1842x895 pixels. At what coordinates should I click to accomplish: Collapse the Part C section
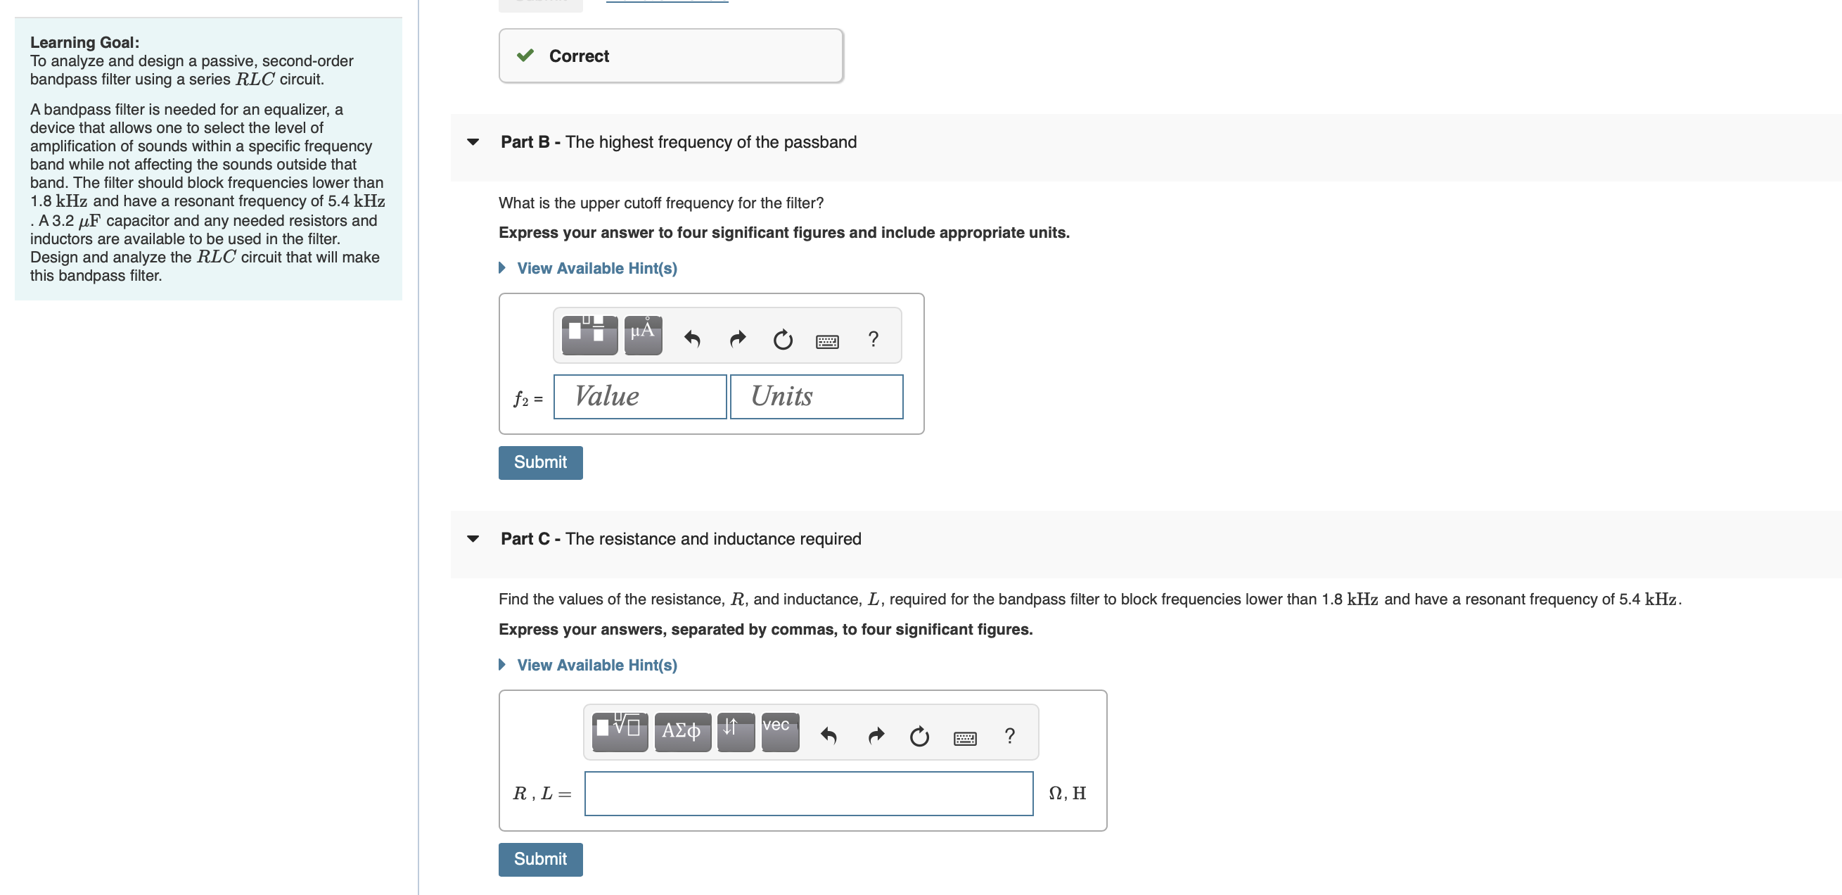(473, 539)
